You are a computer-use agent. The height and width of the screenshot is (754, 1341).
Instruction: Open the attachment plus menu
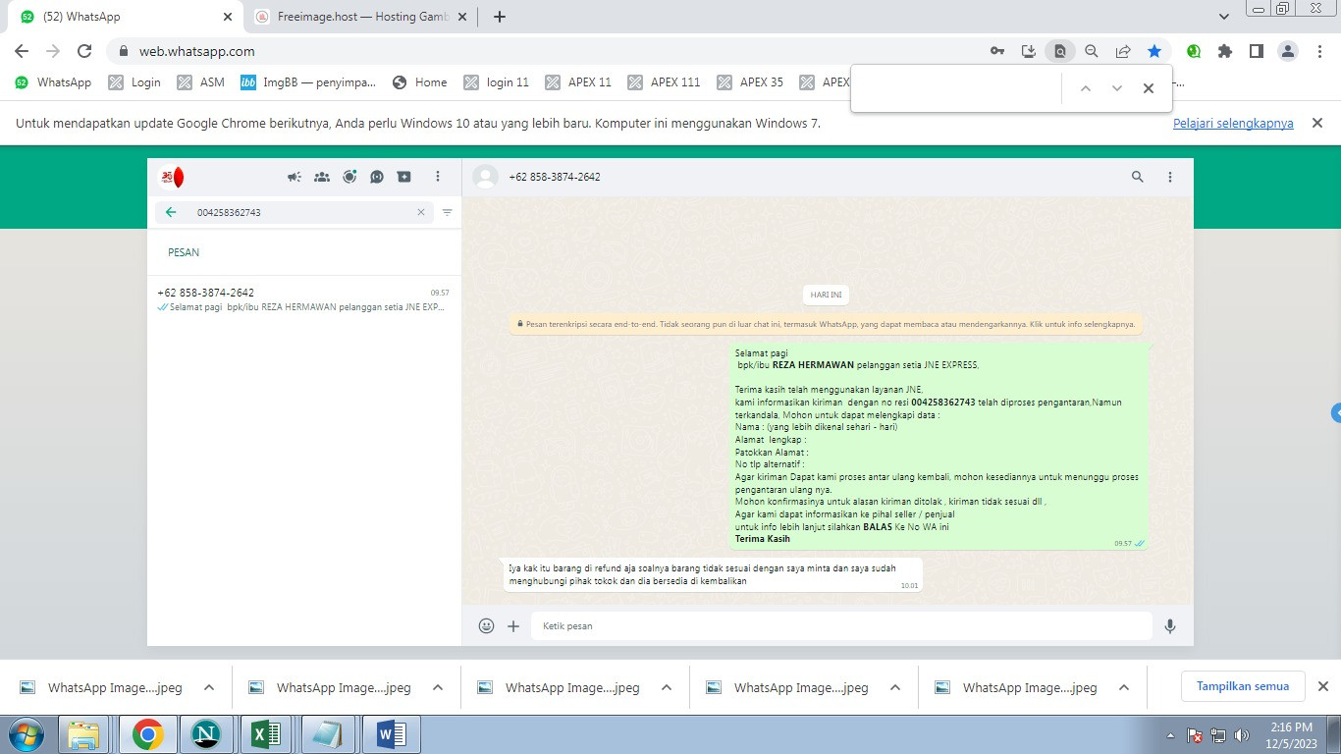pyautogui.click(x=513, y=625)
